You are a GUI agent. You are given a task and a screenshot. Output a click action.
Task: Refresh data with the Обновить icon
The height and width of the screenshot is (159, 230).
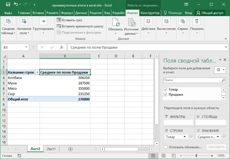coord(116,22)
